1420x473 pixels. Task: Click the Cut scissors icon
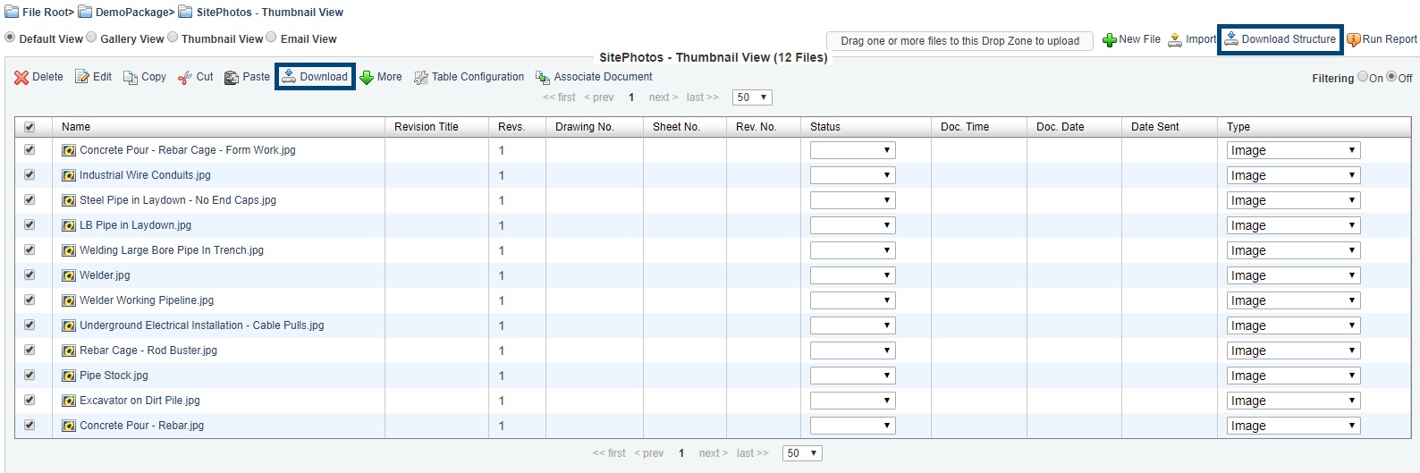(x=185, y=78)
